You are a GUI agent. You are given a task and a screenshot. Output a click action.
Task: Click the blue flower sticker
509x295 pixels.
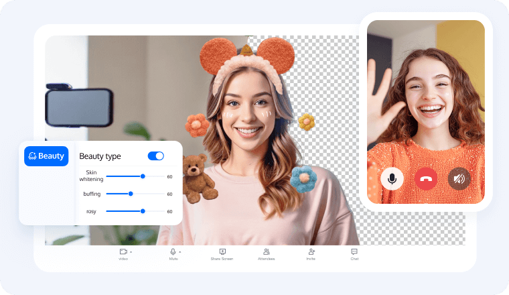click(x=303, y=179)
